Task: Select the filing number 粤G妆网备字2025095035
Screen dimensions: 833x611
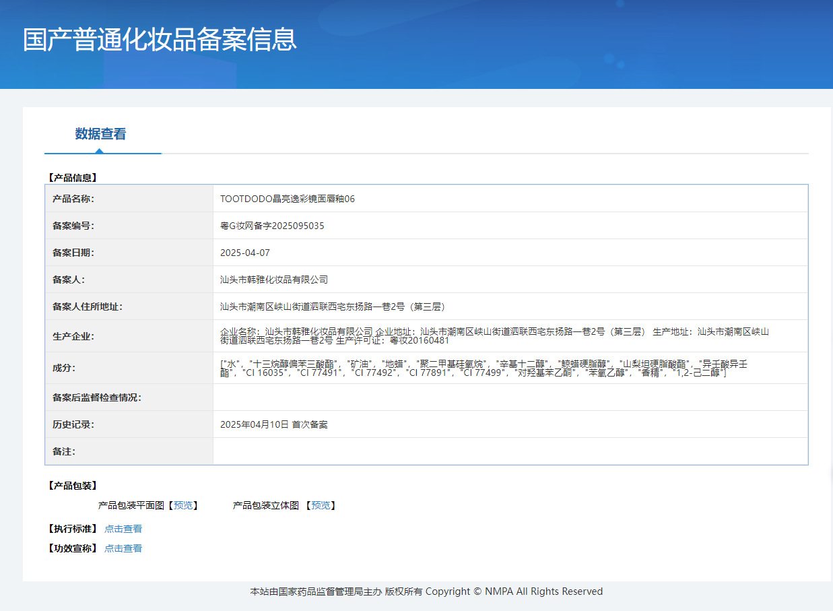Action: pos(272,226)
